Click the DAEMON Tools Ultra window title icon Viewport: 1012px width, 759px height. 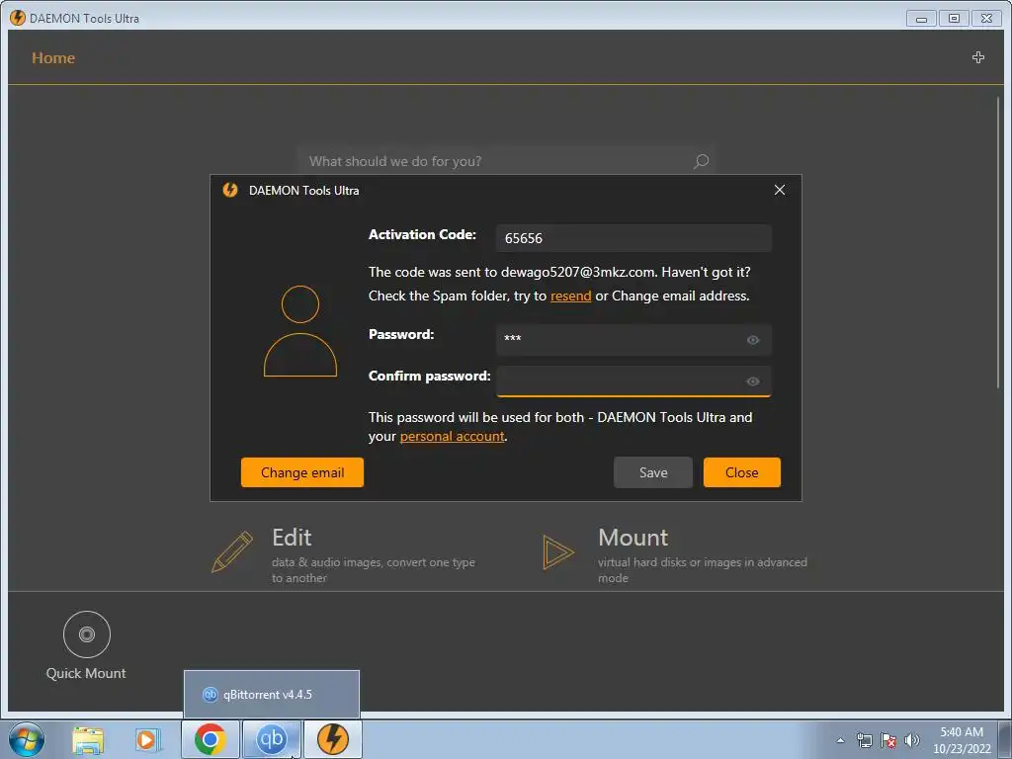pyautogui.click(x=18, y=18)
